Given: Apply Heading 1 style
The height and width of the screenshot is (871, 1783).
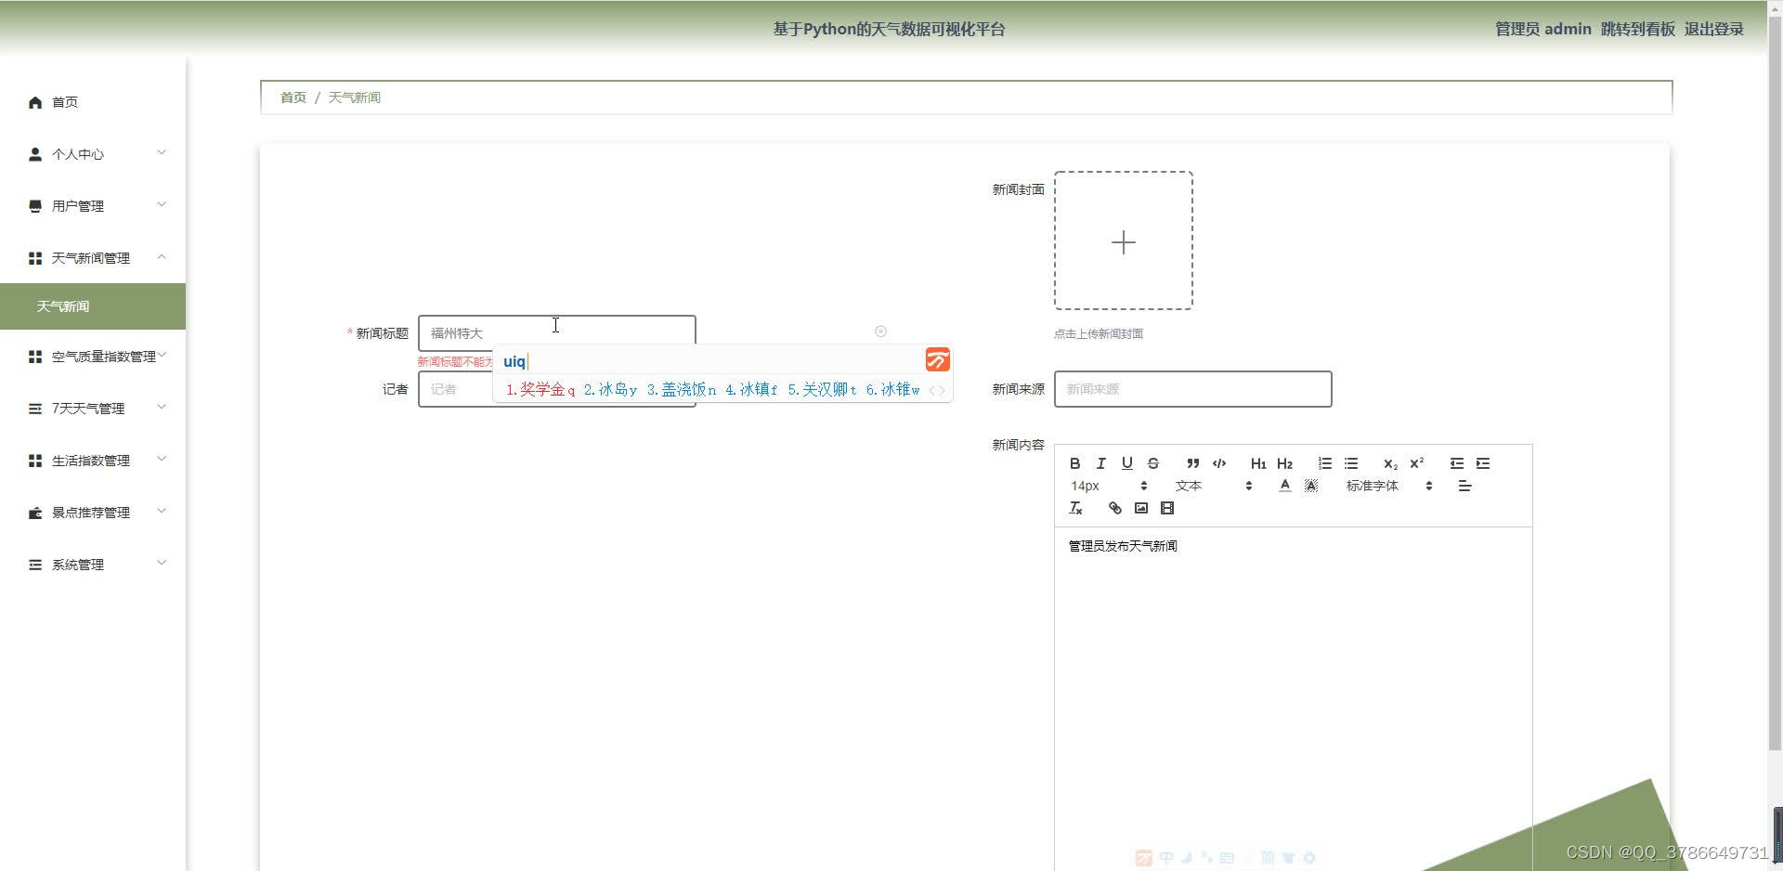Looking at the screenshot, I should 1258,463.
